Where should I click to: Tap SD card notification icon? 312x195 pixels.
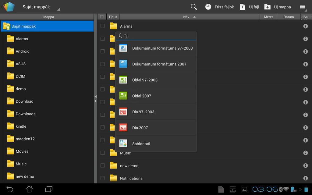tap(221, 189)
